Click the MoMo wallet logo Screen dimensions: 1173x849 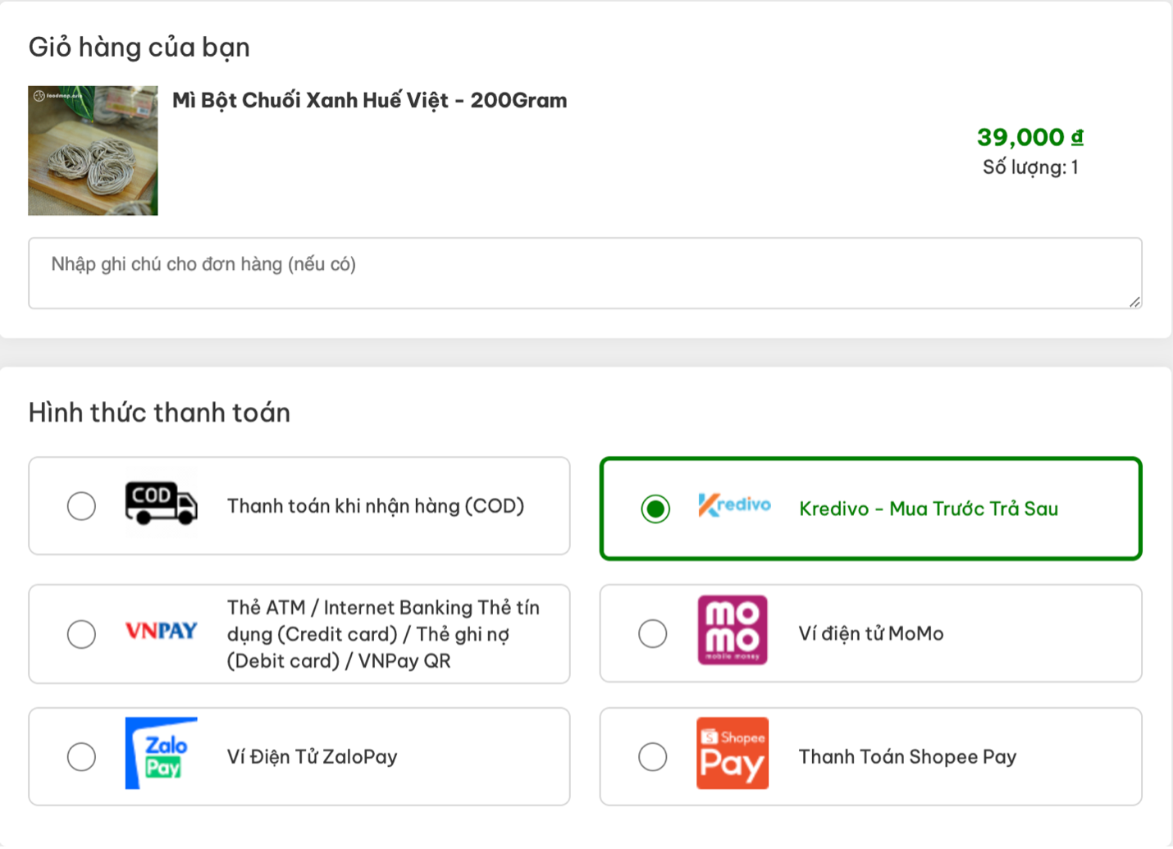pyautogui.click(x=733, y=630)
